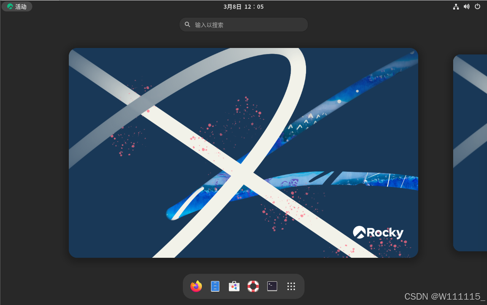Open the Software store from the dock

234,286
